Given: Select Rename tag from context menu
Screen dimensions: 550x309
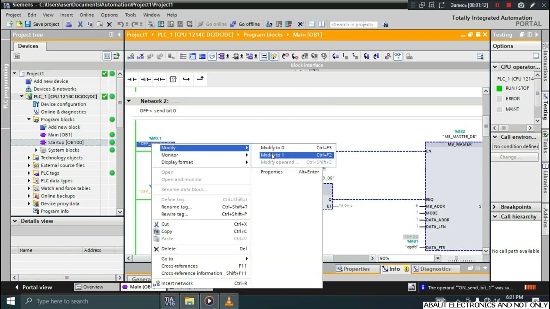Looking at the screenshot, I should tap(200, 207).
